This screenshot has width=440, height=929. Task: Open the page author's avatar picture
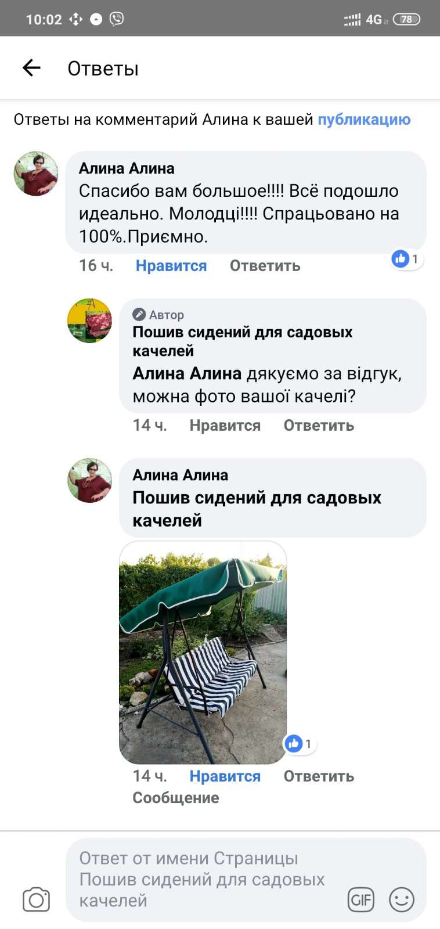tap(89, 321)
